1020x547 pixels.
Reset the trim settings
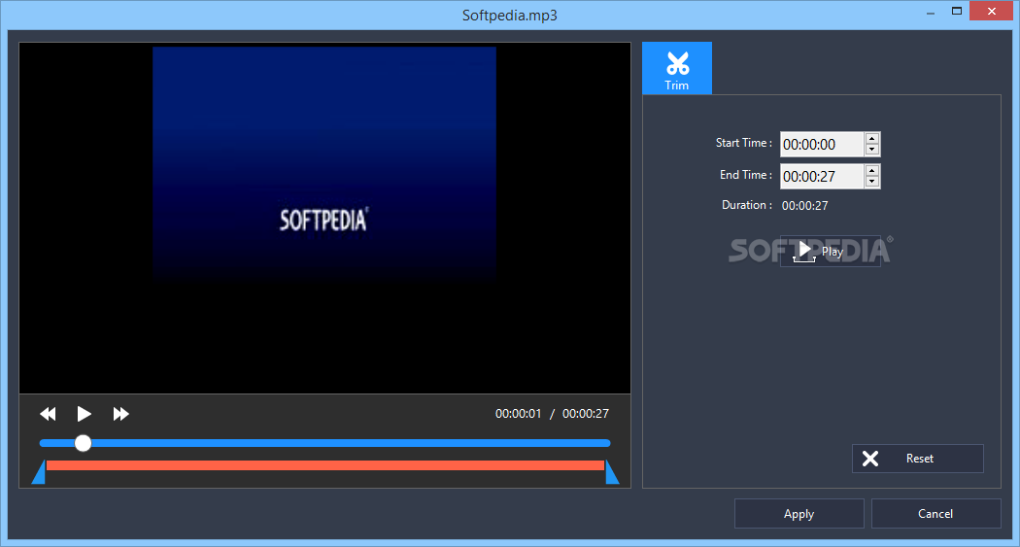click(918, 459)
